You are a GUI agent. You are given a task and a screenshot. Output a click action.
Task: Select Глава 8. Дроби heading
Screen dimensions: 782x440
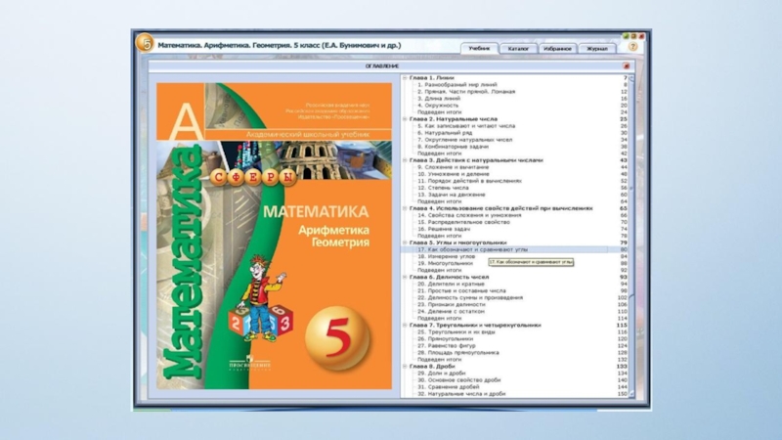coord(432,366)
